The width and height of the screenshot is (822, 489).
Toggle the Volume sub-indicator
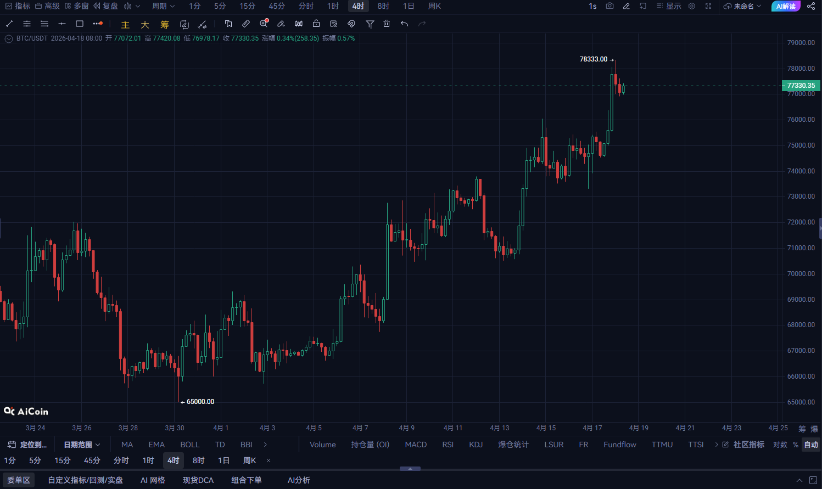click(323, 445)
